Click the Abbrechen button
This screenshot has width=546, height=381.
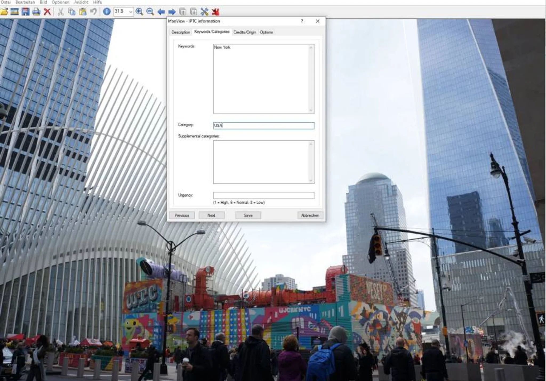pyautogui.click(x=310, y=215)
